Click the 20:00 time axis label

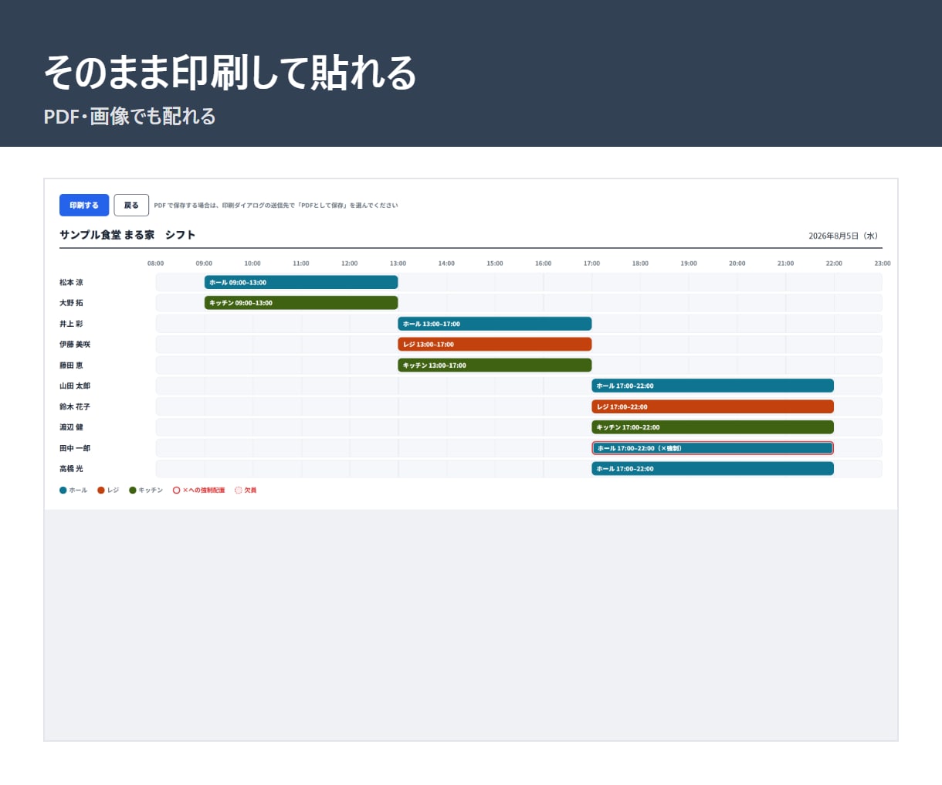[x=737, y=263]
